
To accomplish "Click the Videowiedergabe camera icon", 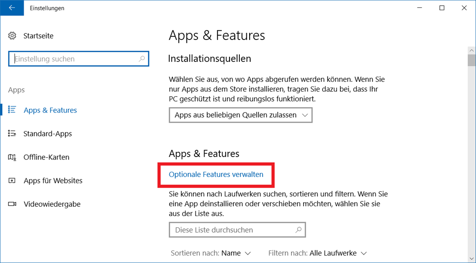I will tap(13, 204).
